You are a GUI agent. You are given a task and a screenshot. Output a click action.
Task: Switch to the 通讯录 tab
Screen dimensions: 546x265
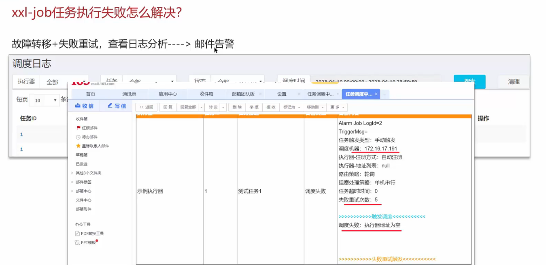point(129,94)
